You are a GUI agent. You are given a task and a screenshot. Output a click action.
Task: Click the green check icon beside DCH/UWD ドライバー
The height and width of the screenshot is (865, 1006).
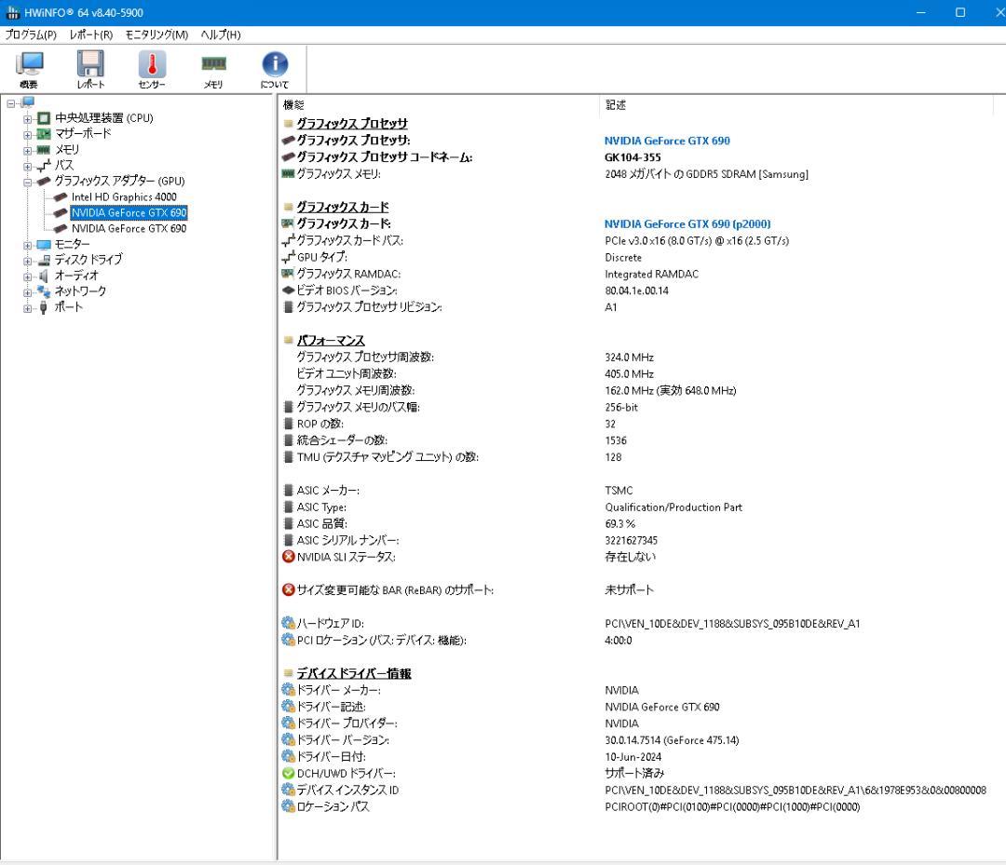click(x=289, y=774)
